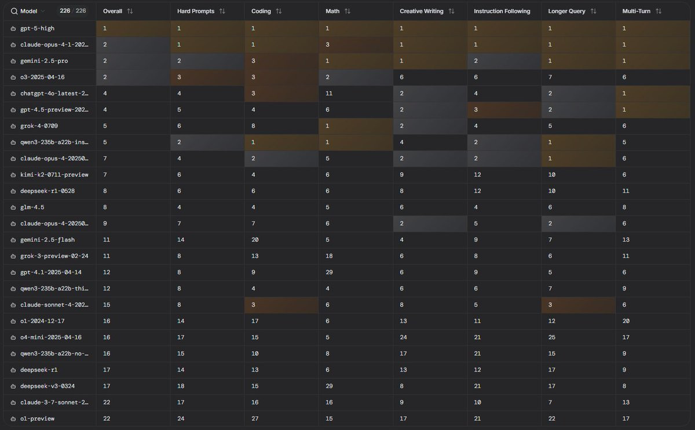Click the Instruction Following column header
Screen dimensions: 695x430
pos(502,11)
